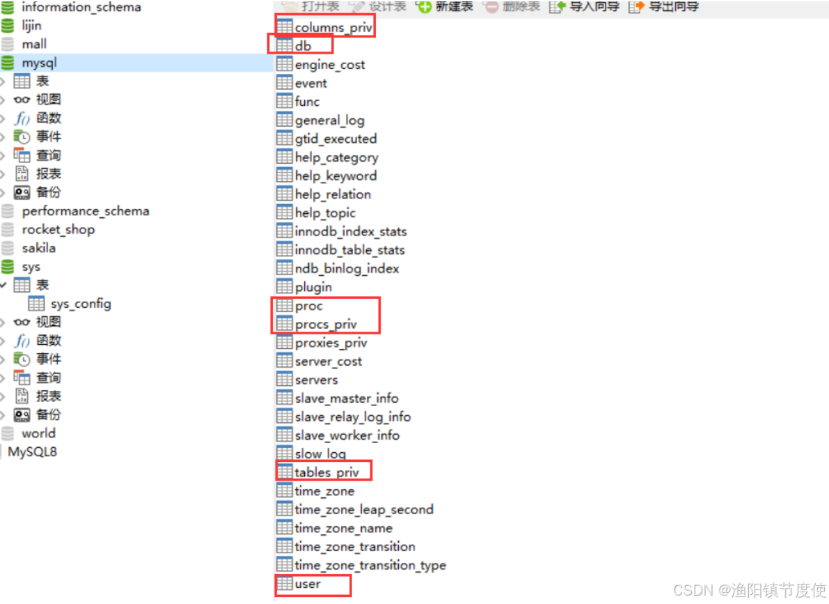Select the innodb_table_stats table
829x604 pixels.
tap(349, 250)
